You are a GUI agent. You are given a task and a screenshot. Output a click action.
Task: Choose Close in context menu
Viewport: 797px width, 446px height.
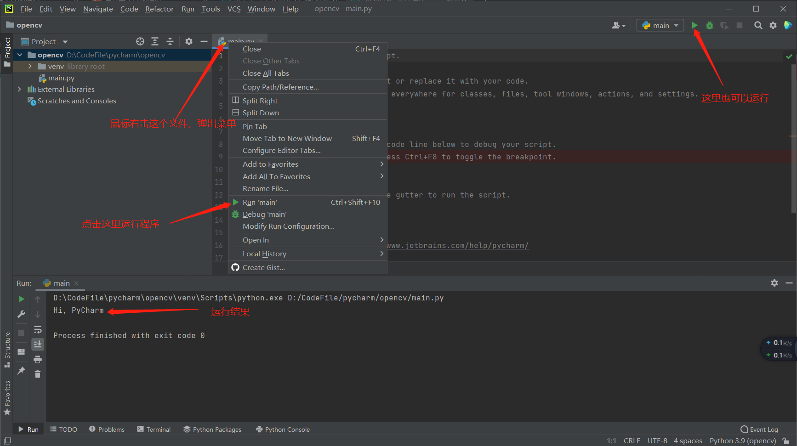coord(308,49)
